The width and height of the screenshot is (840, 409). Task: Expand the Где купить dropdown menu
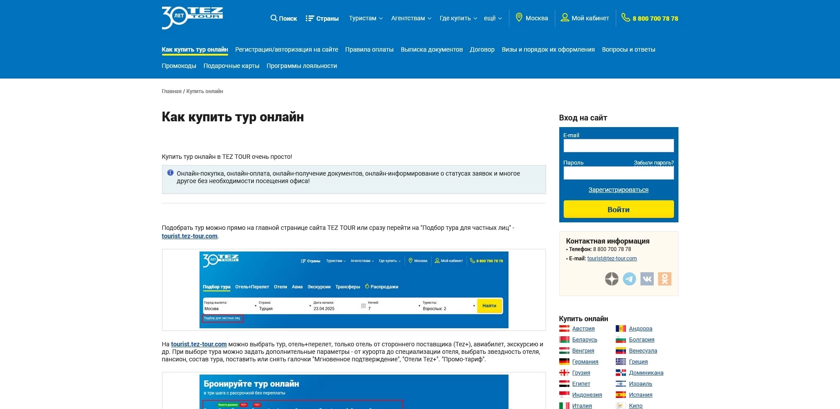click(x=458, y=18)
